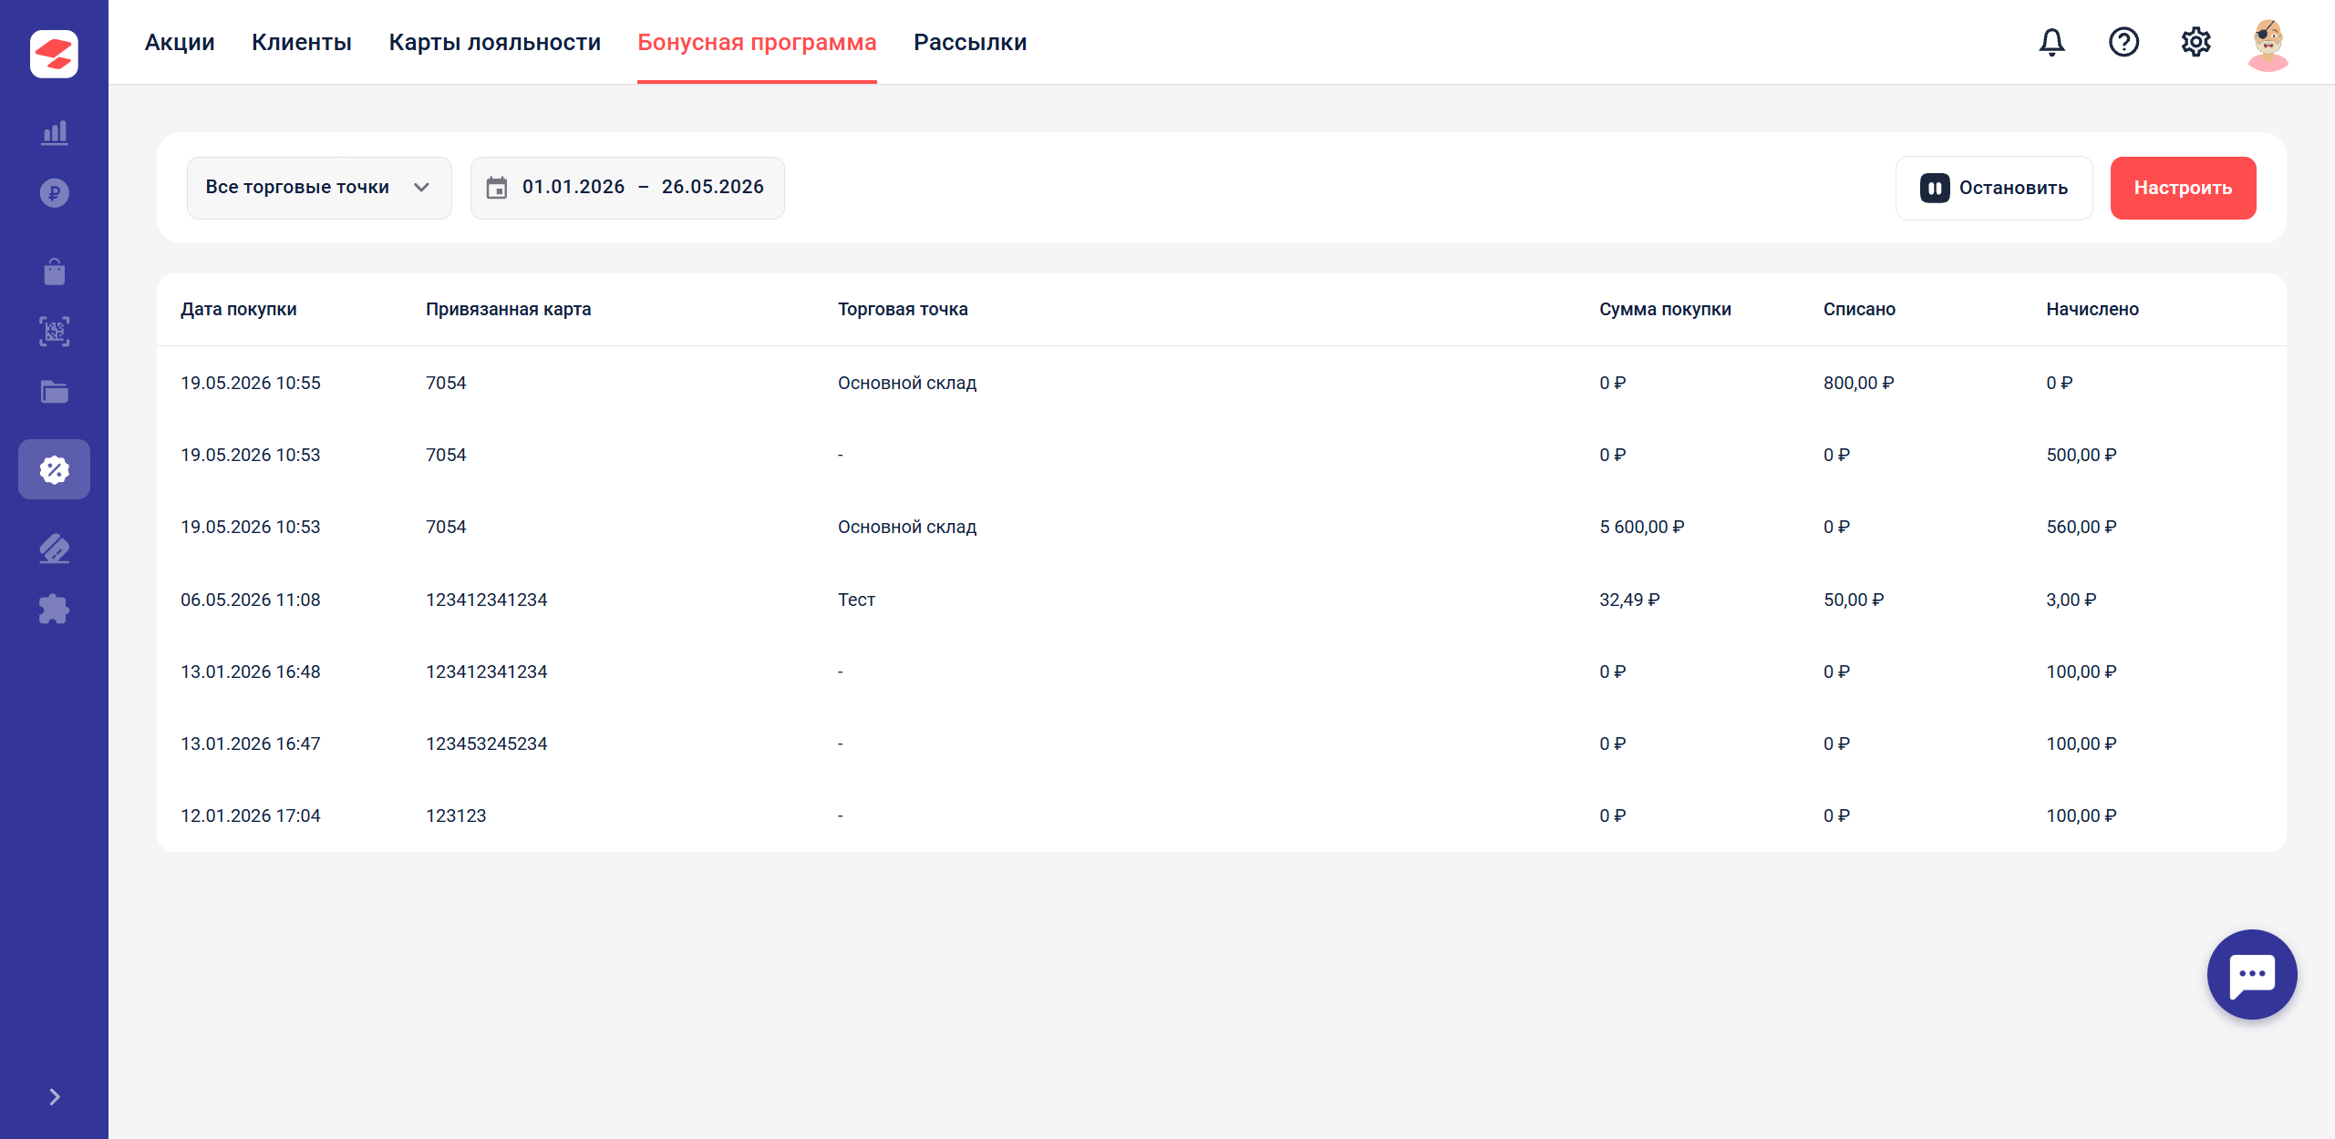Click the Начислено column header
Image resolution: width=2335 pixels, height=1139 pixels.
[2092, 309]
